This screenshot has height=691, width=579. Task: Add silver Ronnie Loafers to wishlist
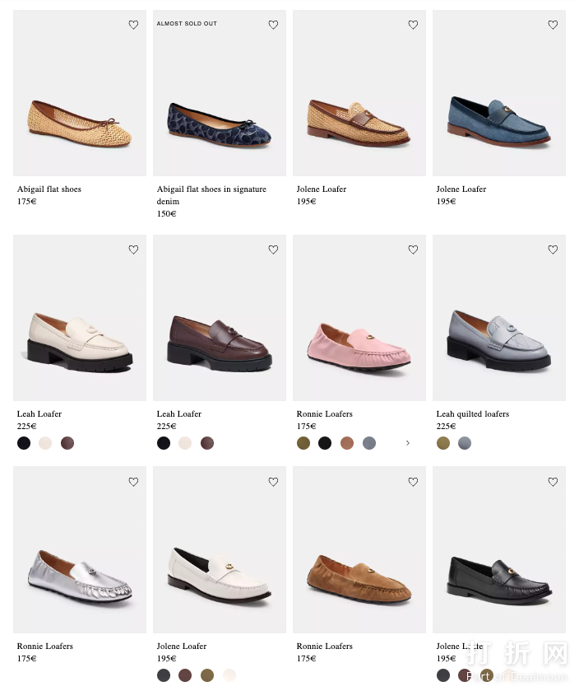[133, 482]
